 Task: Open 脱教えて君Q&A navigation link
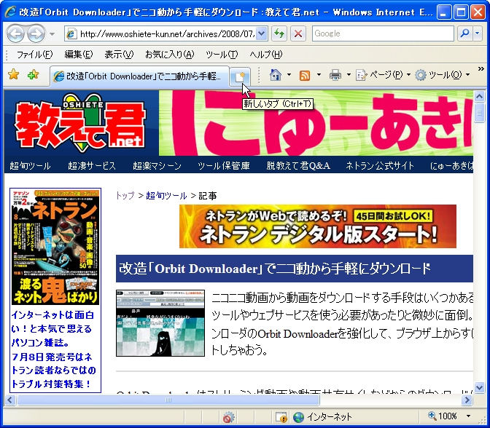click(298, 166)
